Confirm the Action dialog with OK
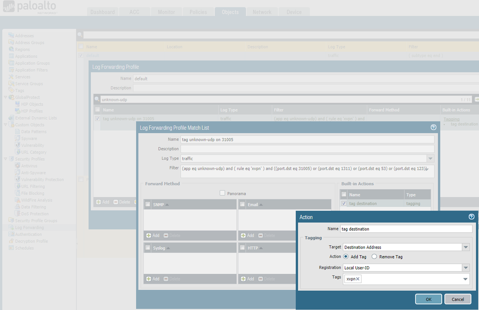479x310 pixels. coord(429,299)
